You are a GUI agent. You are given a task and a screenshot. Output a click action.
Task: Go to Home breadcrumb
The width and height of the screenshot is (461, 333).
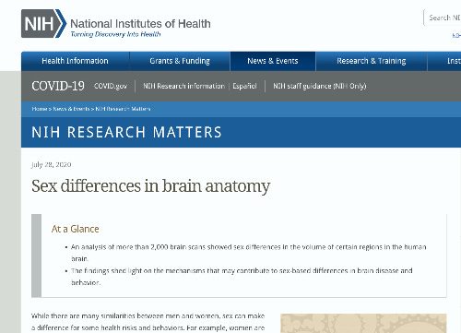click(40, 109)
